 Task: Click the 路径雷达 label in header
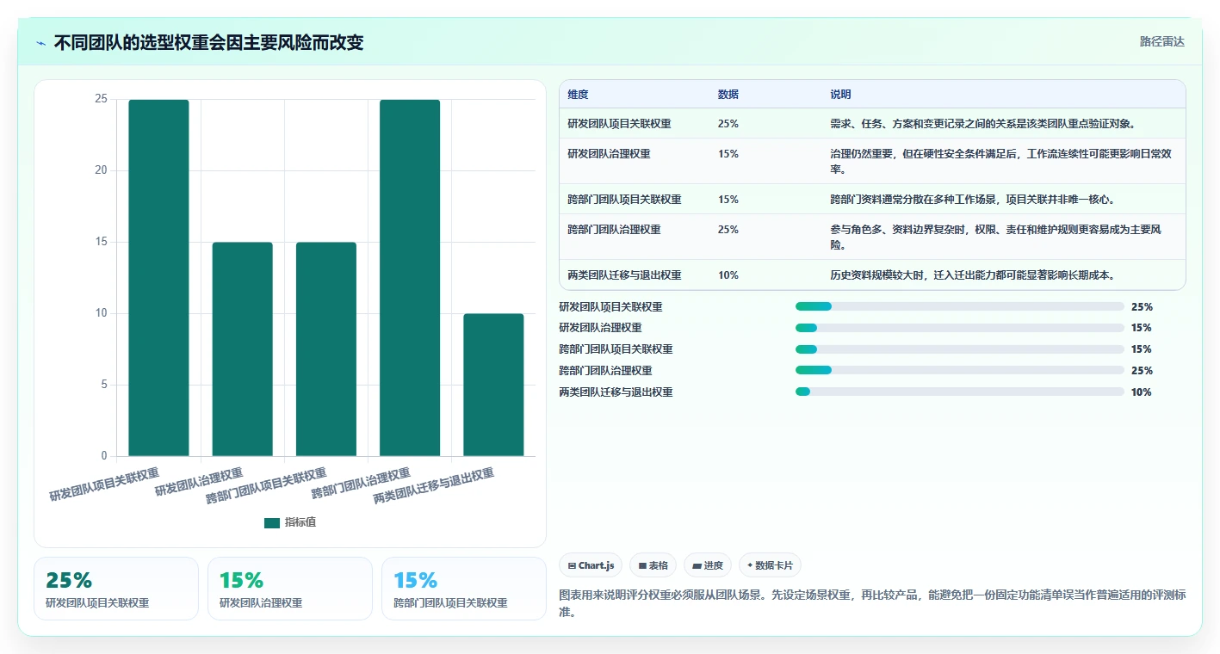click(x=1161, y=41)
